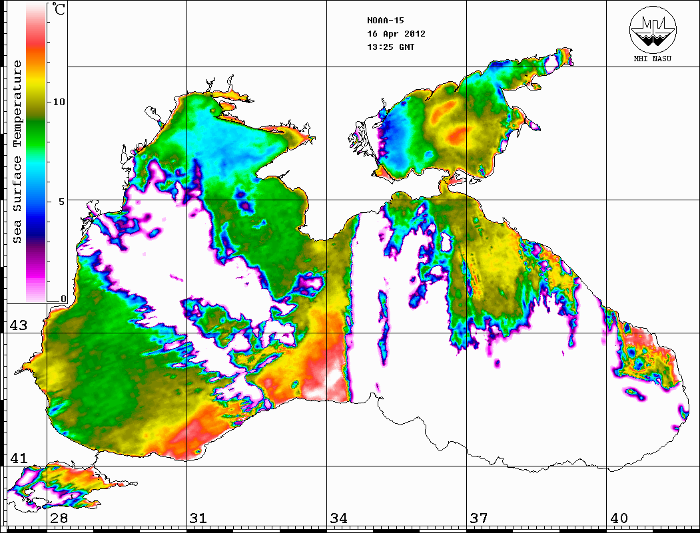
Task: Click latitude label 41
Action: pos(18,458)
